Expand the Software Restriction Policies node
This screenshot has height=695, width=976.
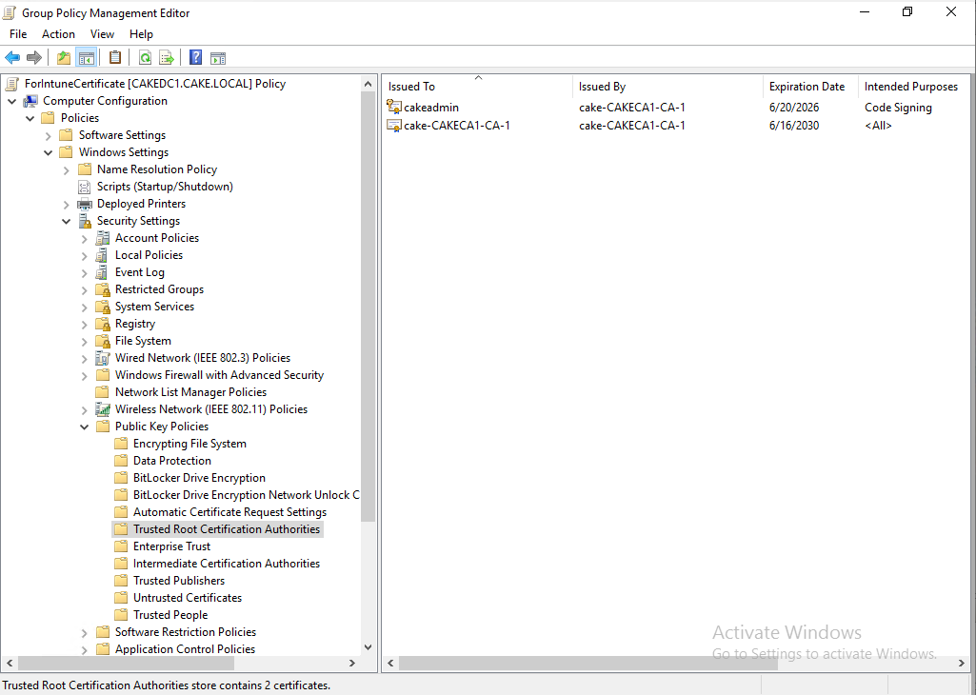pyautogui.click(x=84, y=633)
